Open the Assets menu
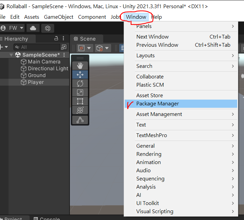The height and width of the screenshot is (220, 244). click(32, 17)
